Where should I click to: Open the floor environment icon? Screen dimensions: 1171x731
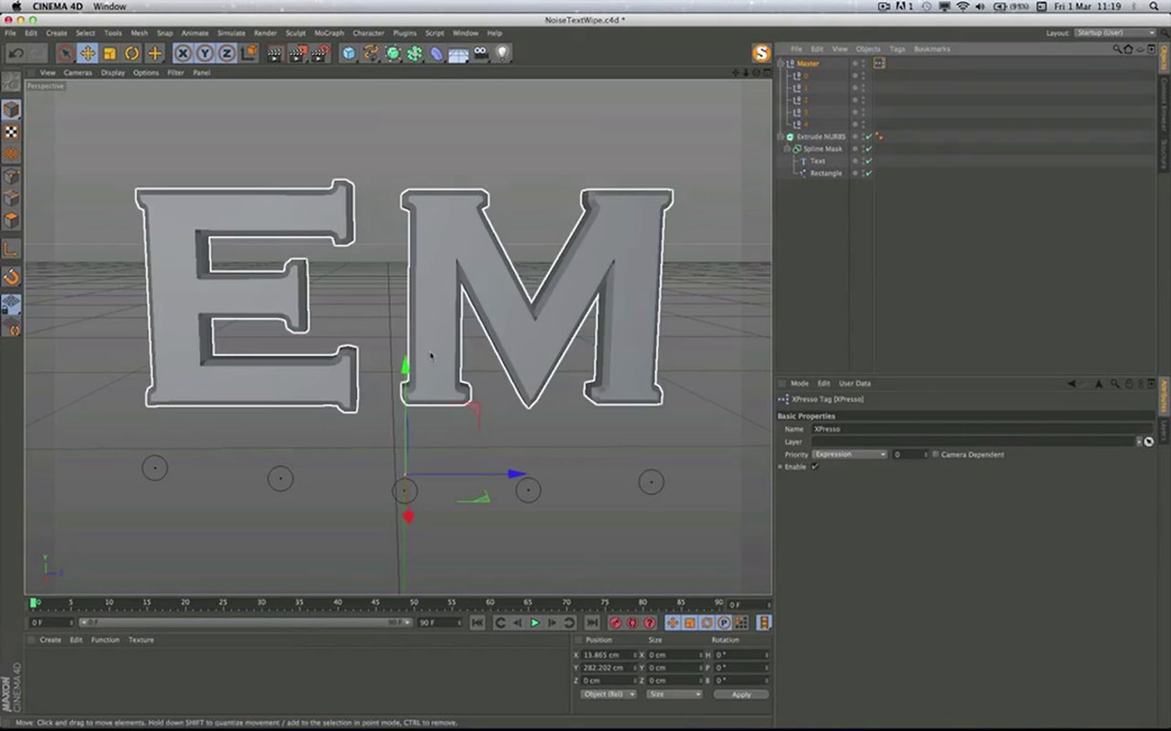459,54
